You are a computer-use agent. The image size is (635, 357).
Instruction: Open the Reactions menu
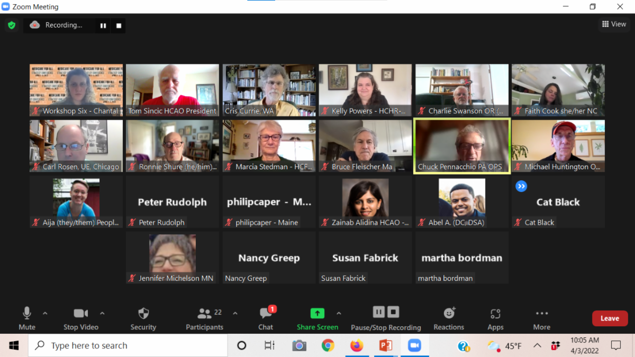click(x=449, y=318)
